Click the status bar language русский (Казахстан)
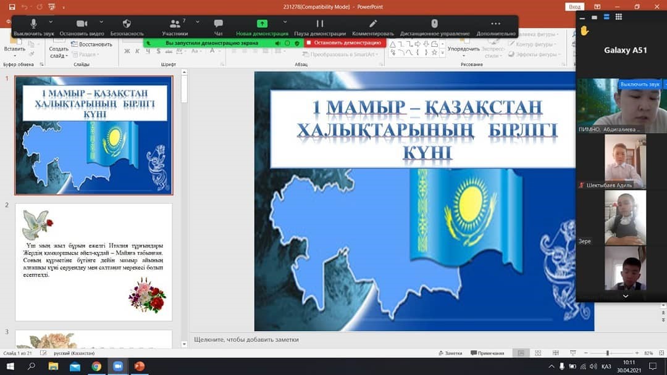 74,353
